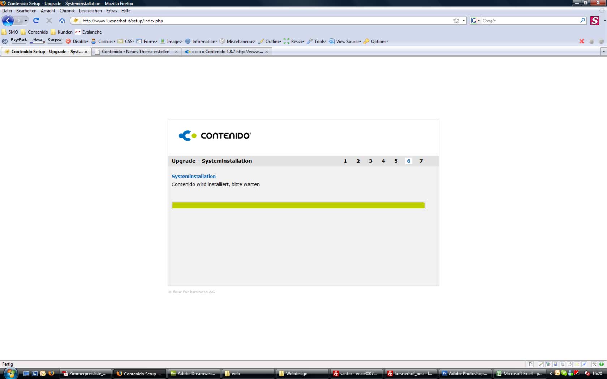The width and height of the screenshot is (607, 379).
Task: Reload the page with the refresh icon
Action: (36, 21)
